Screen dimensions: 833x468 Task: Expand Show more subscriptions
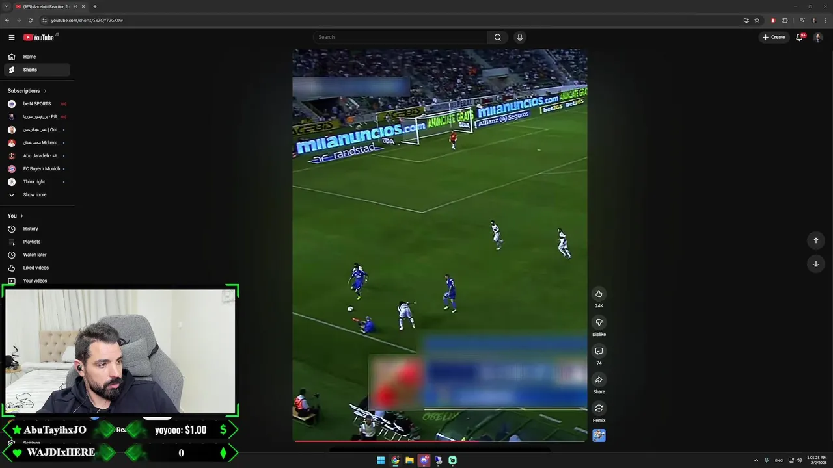click(x=37, y=195)
